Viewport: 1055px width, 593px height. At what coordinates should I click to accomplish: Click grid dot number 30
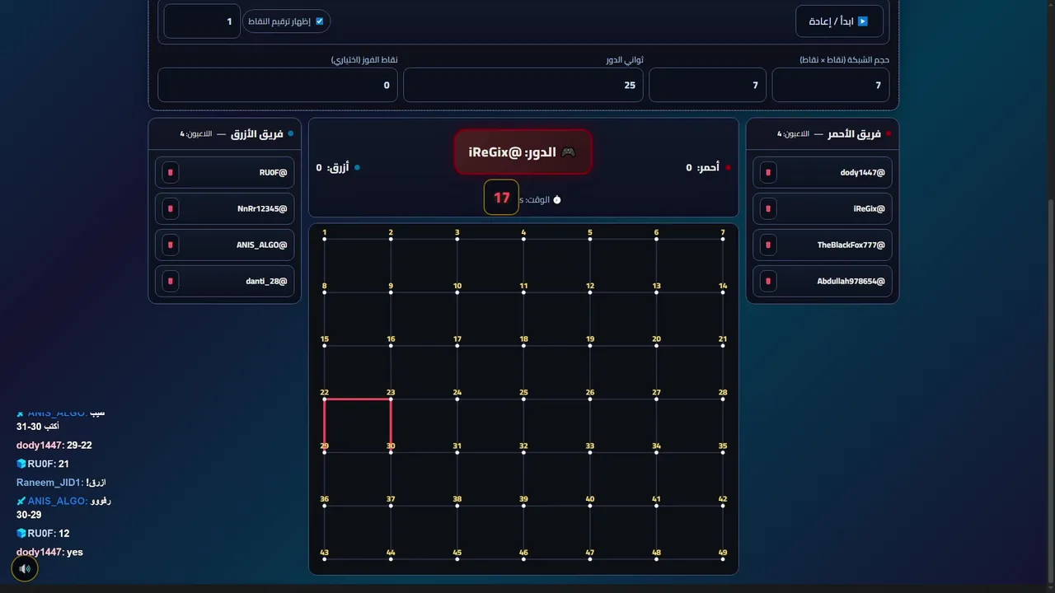tap(391, 452)
